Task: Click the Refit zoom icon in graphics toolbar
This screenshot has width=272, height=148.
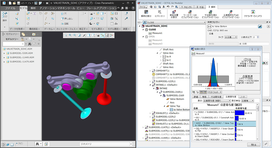Action: pos(66,35)
